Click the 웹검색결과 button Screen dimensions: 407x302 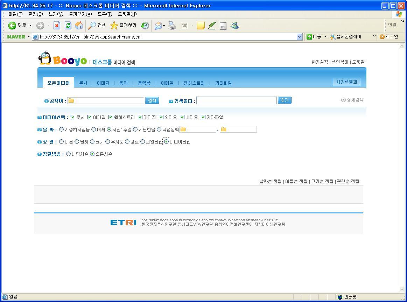(346, 82)
